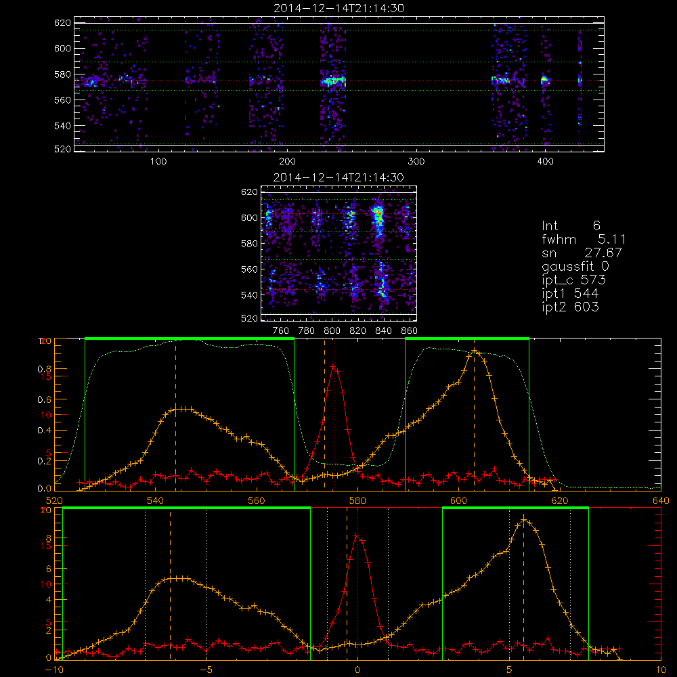Click x-axis label 10 on bottom plot
The height and width of the screenshot is (677, 677).
pos(661,670)
